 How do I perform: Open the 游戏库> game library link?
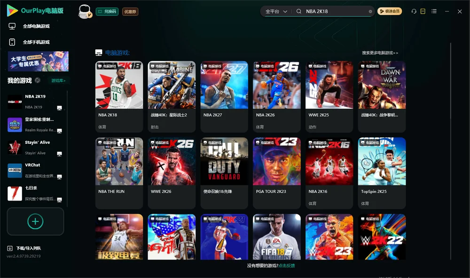point(58,81)
